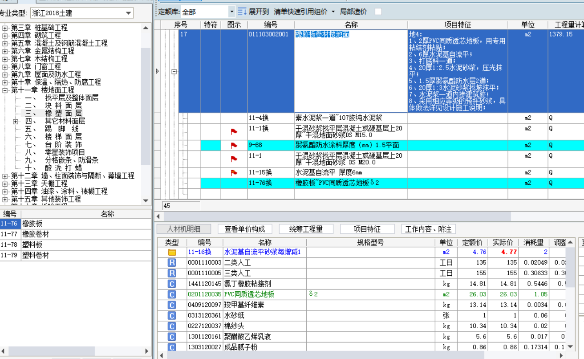
Task: Click C icon for 水砂纸 row
Action: coord(172,316)
